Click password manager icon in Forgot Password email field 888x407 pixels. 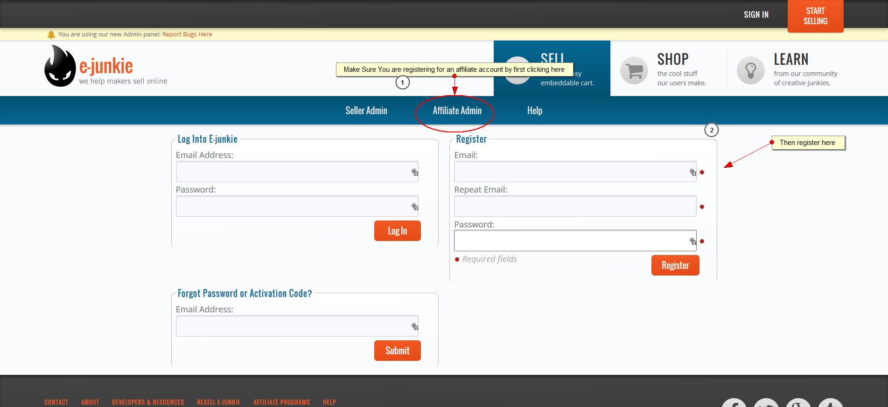[x=414, y=326]
